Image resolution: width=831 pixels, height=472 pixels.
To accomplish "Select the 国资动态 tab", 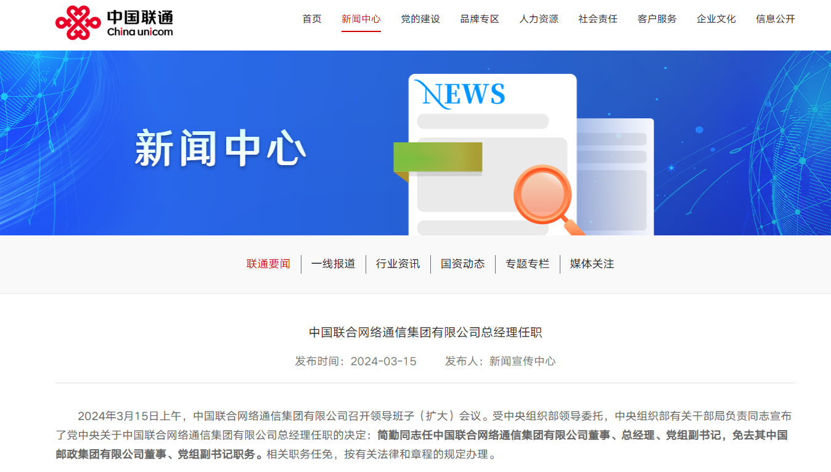I will (x=463, y=264).
